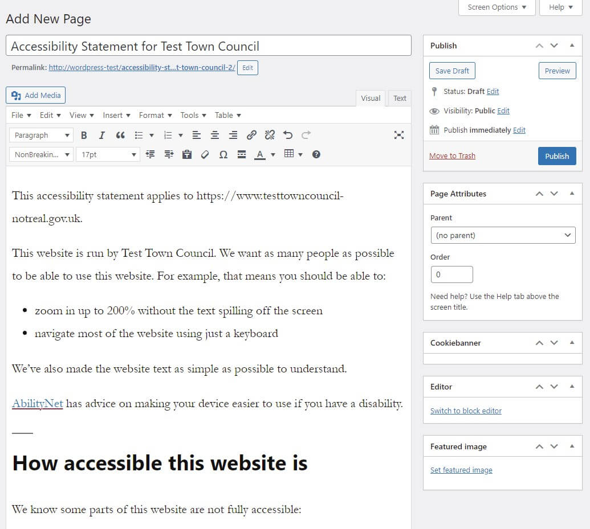
Task: Edit the draft status
Action: click(x=493, y=91)
